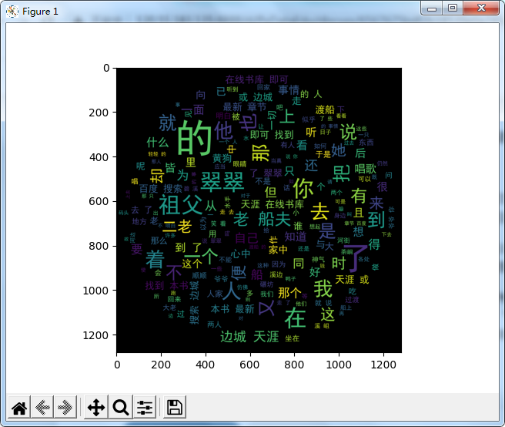Viewport: 505px width, 427px height.
Task: Save the figure with the floppy icon
Action: pos(175,407)
